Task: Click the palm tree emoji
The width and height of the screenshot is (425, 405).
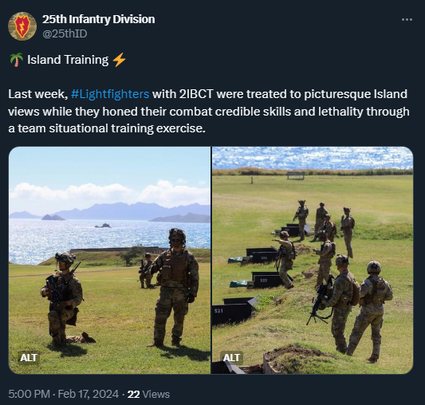Action: coord(16,60)
